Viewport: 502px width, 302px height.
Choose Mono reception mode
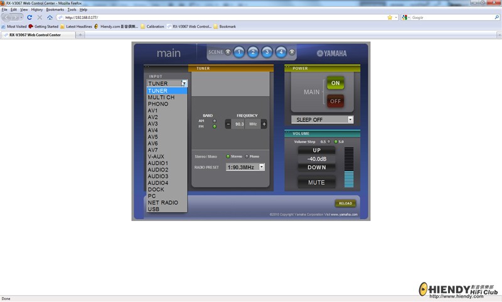click(247, 156)
